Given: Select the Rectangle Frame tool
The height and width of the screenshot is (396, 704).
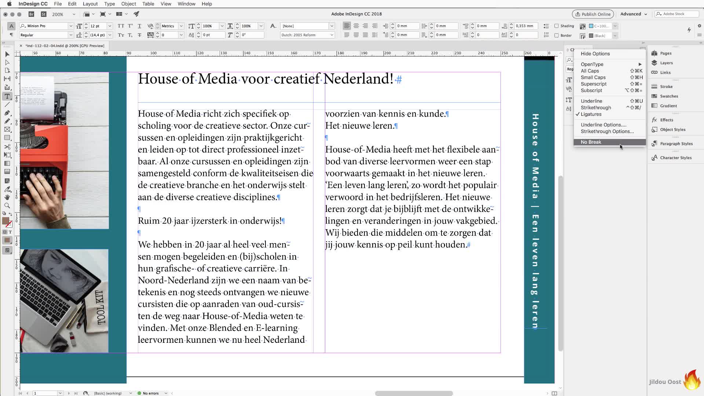Looking at the screenshot, I should (7, 129).
